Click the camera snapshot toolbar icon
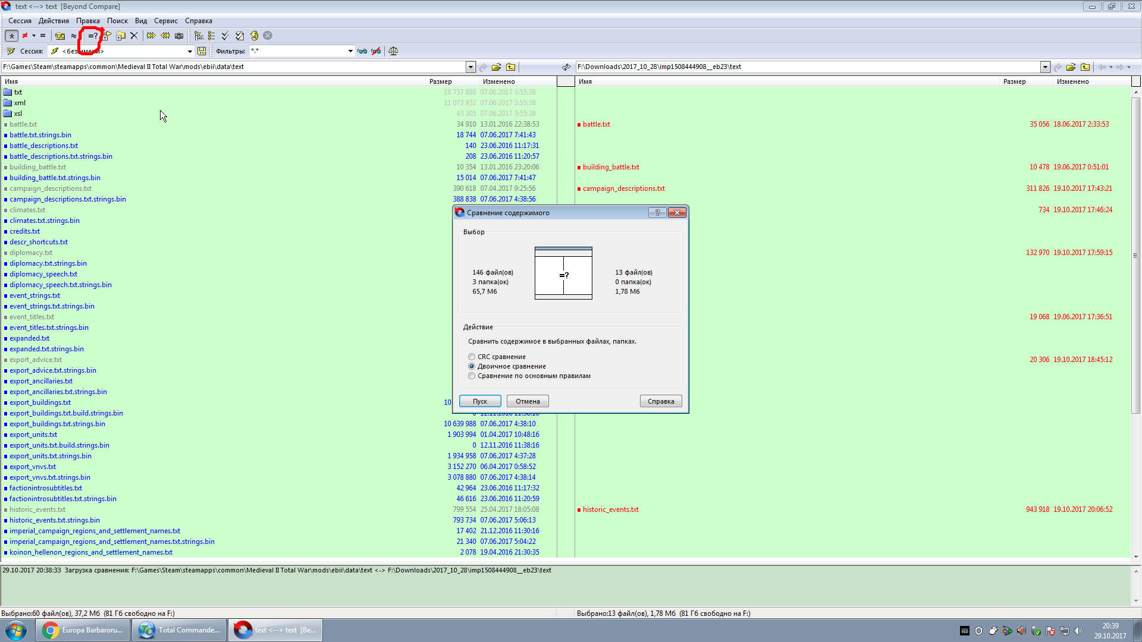The height and width of the screenshot is (642, 1142). coord(179,36)
